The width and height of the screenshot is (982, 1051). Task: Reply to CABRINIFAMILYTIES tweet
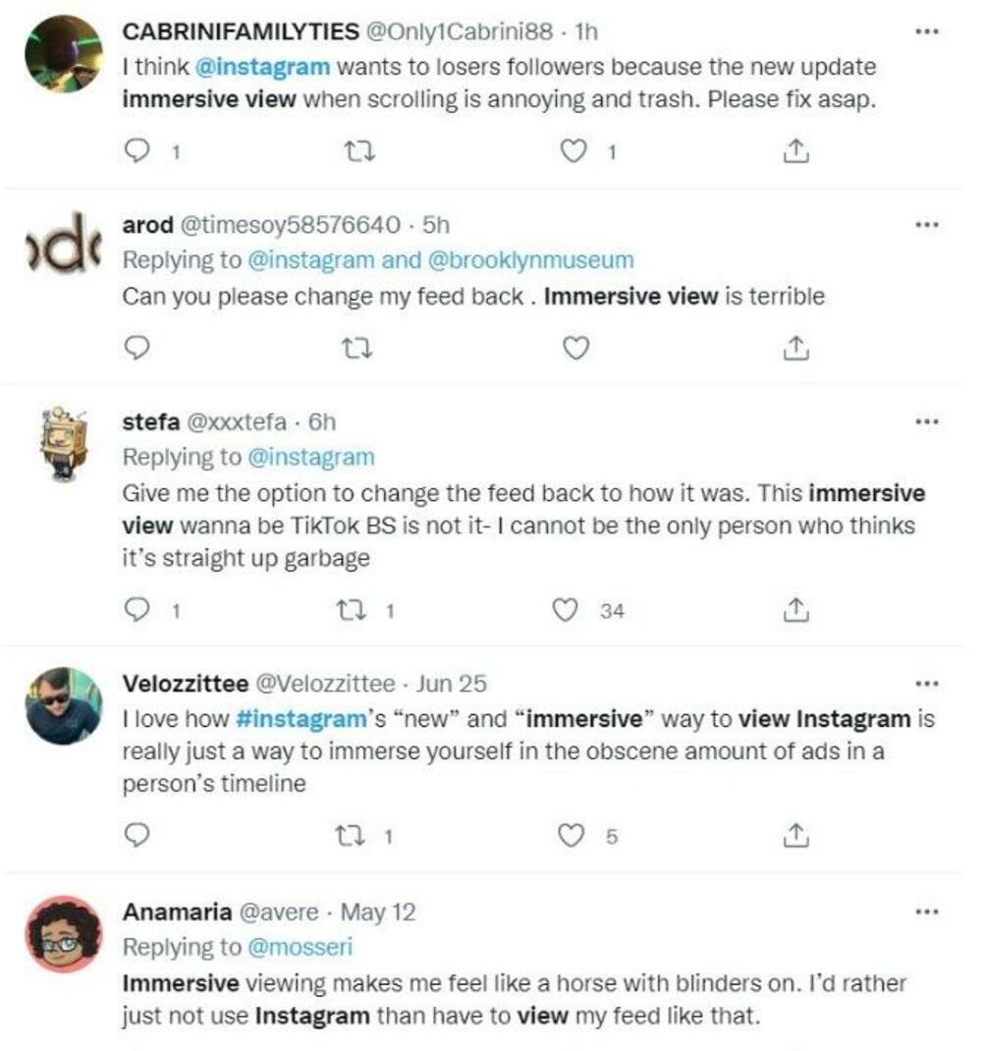click(x=141, y=151)
